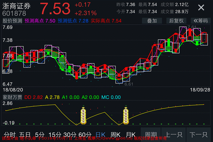Click the DD 2.82 indicator value
Image resolution: width=213 pixels, height=142 pixels.
pyautogui.click(x=34, y=97)
